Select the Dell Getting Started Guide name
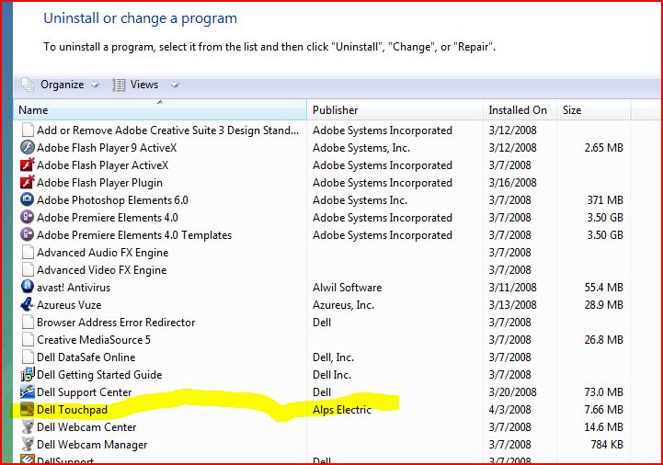Screen dimensions: 663x465 tap(99, 375)
